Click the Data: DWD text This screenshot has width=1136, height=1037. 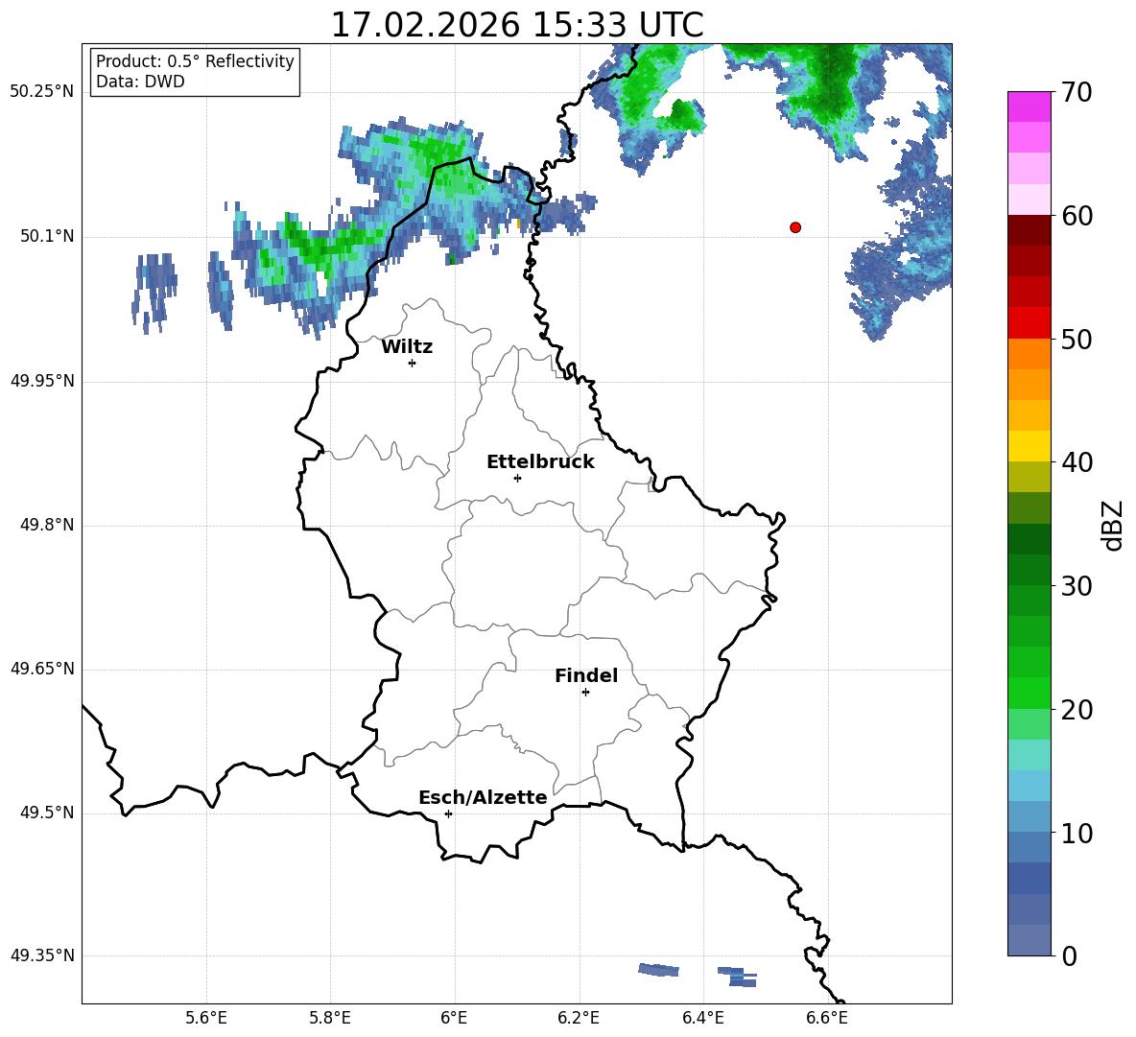click(x=140, y=82)
